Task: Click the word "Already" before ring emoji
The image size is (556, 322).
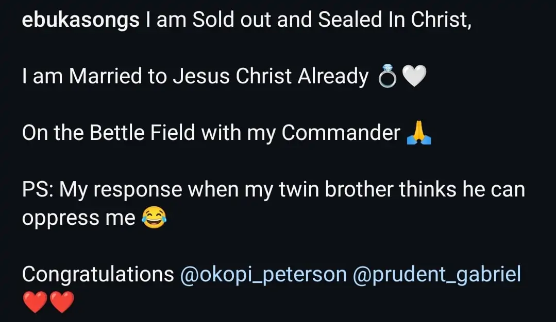Action: click(333, 77)
